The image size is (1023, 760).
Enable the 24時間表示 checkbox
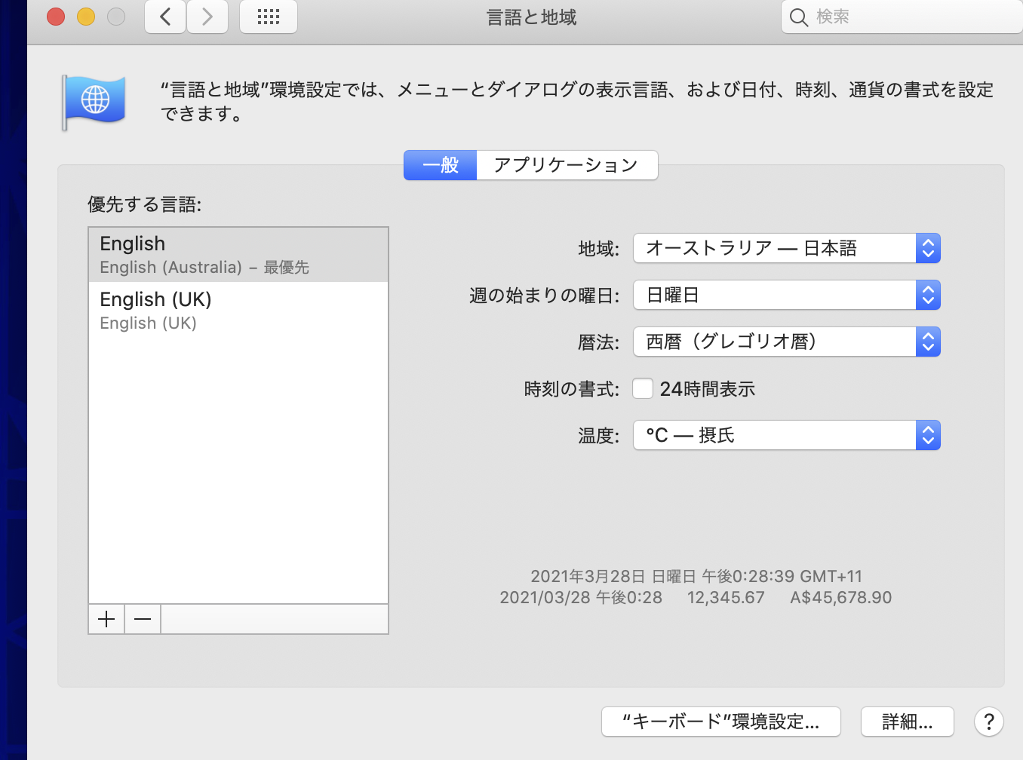point(643,388)
